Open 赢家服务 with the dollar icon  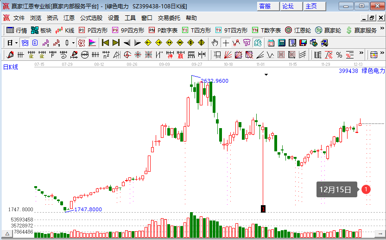coord(361,30)
